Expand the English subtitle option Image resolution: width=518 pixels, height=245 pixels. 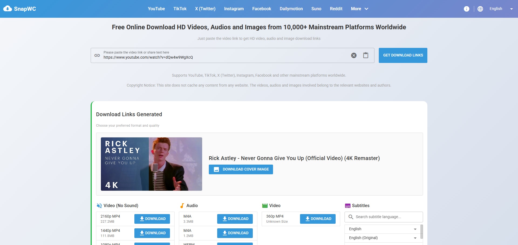click(x=383, y=229)
